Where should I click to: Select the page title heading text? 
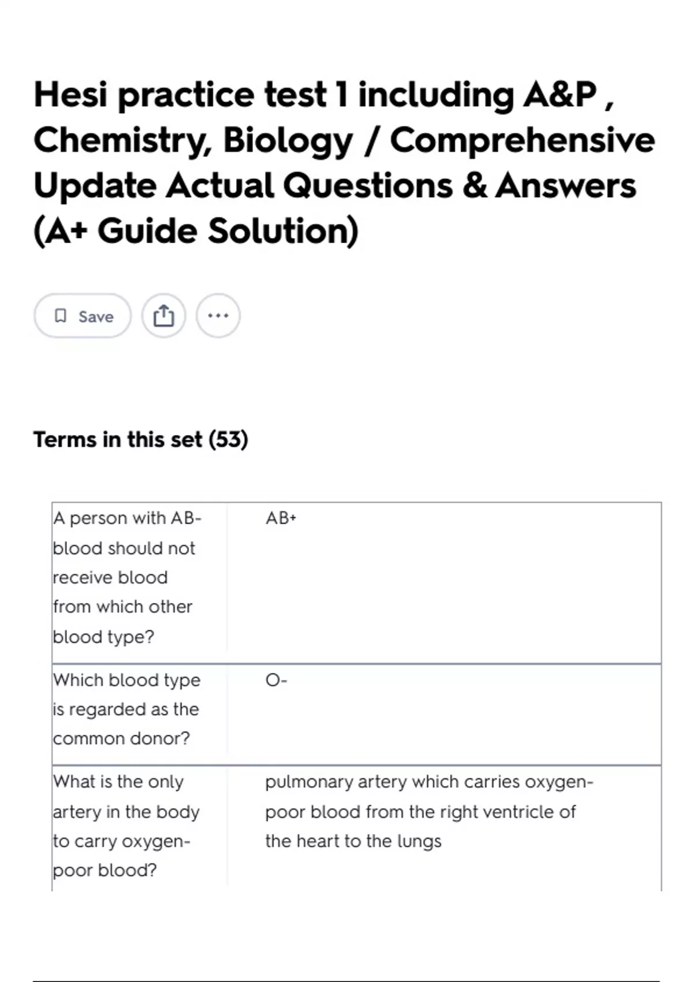tap(344, 163)
